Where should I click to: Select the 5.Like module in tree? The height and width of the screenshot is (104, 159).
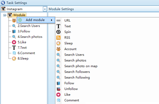click(x=22, y=42)
